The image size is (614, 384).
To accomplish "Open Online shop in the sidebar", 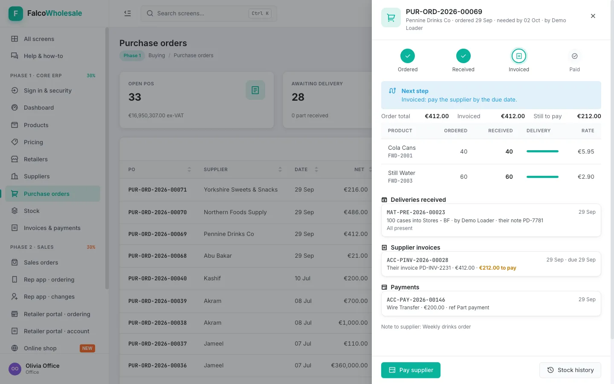I will (x=53, y=348).
